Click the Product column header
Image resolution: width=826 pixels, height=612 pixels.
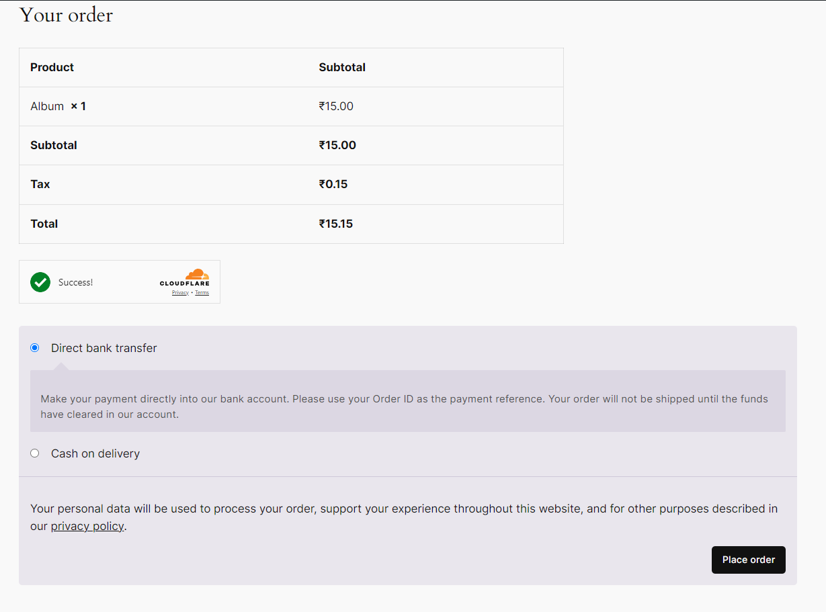52,67
